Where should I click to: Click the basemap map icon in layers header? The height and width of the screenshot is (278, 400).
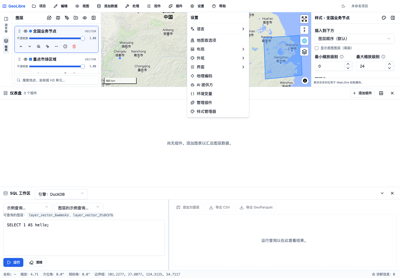[58, 18]
